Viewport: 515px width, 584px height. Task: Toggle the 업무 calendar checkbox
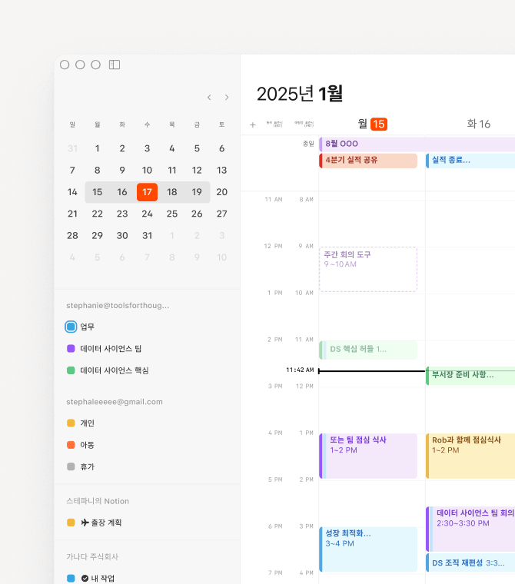click(x=71, y=327)
